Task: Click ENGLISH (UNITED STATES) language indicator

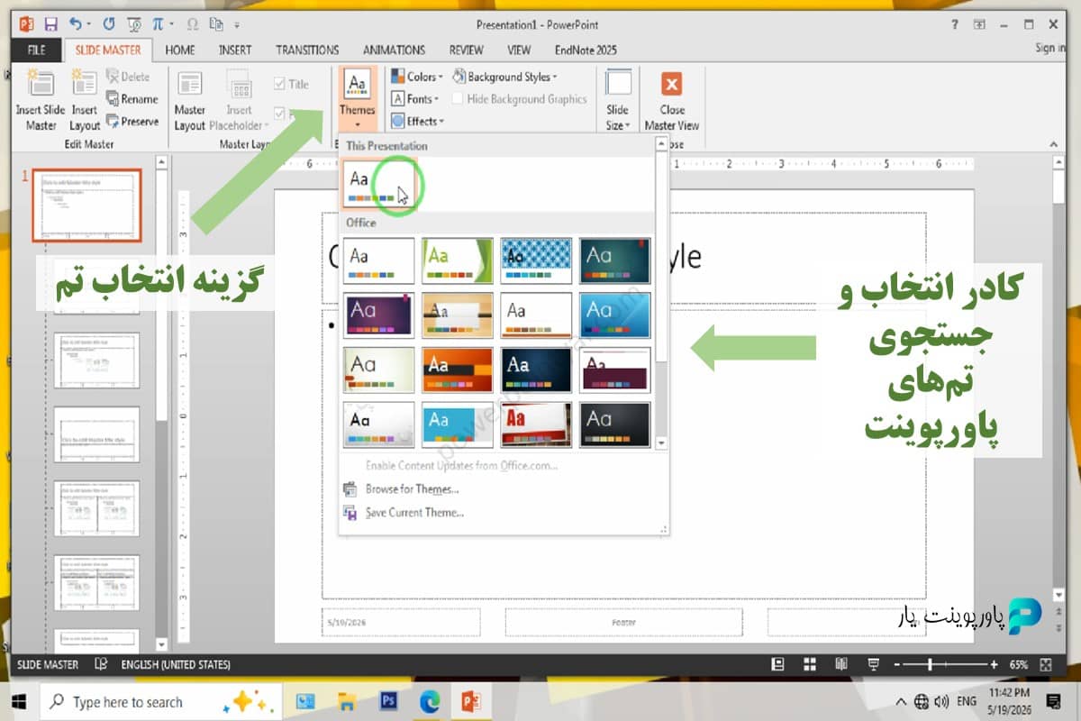Action: tap(175, 664)
